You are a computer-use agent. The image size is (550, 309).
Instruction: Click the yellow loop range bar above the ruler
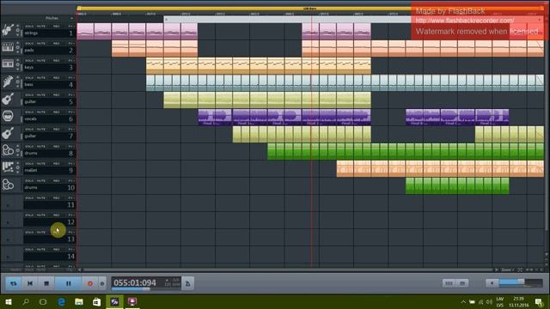(310, 9)
